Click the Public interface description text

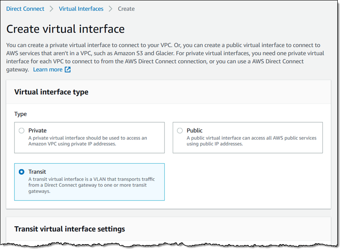click(251, 141)
